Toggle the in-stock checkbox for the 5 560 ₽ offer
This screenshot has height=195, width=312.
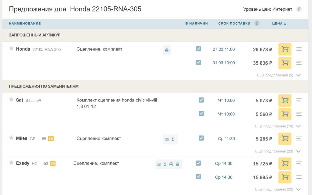(201, 113)
